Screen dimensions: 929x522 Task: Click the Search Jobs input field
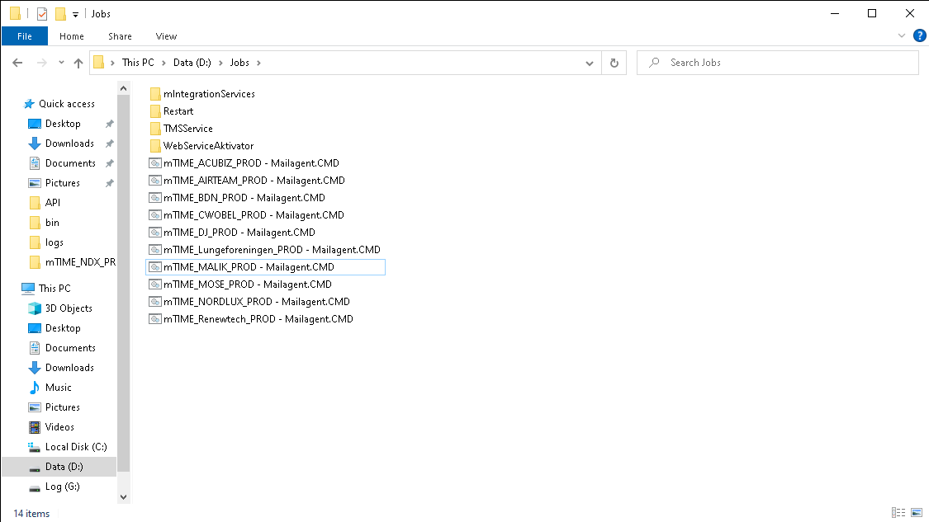point(784,63)
